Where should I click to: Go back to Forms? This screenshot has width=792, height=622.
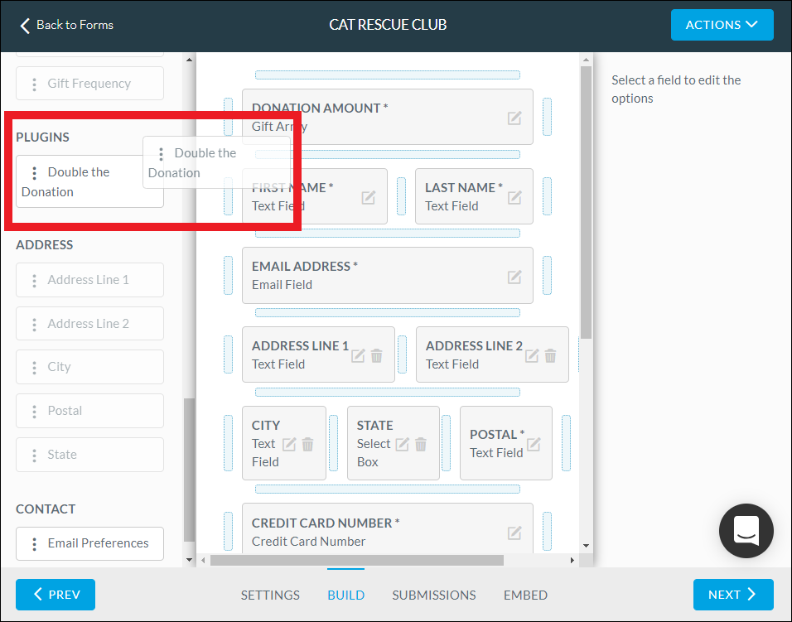tap(66, 25)
